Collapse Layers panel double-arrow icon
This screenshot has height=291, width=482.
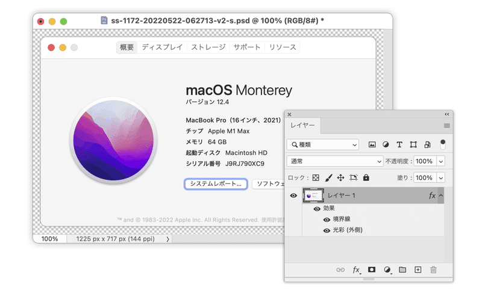pos(447,114)
